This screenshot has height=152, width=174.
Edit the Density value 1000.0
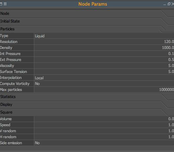[104, 48]
